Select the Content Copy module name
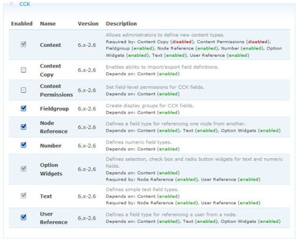The height and width of the screenshot is (240, 297). coord(50,70)
